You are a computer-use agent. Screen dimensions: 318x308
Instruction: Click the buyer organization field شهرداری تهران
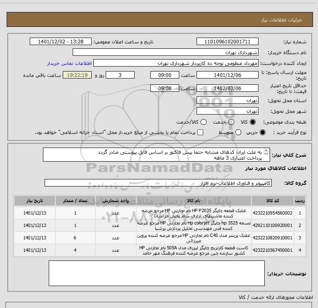[x=166, y=52]
